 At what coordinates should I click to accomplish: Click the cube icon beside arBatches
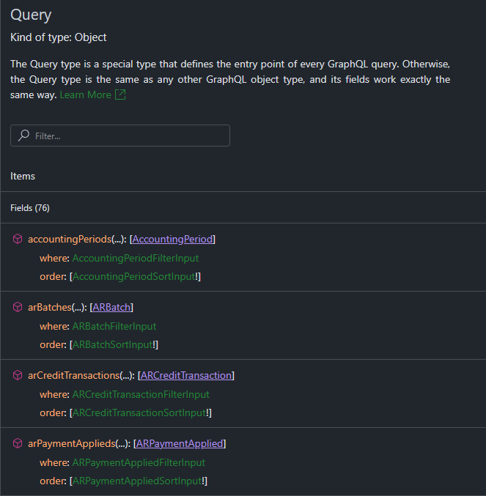[x=18, y=308]
